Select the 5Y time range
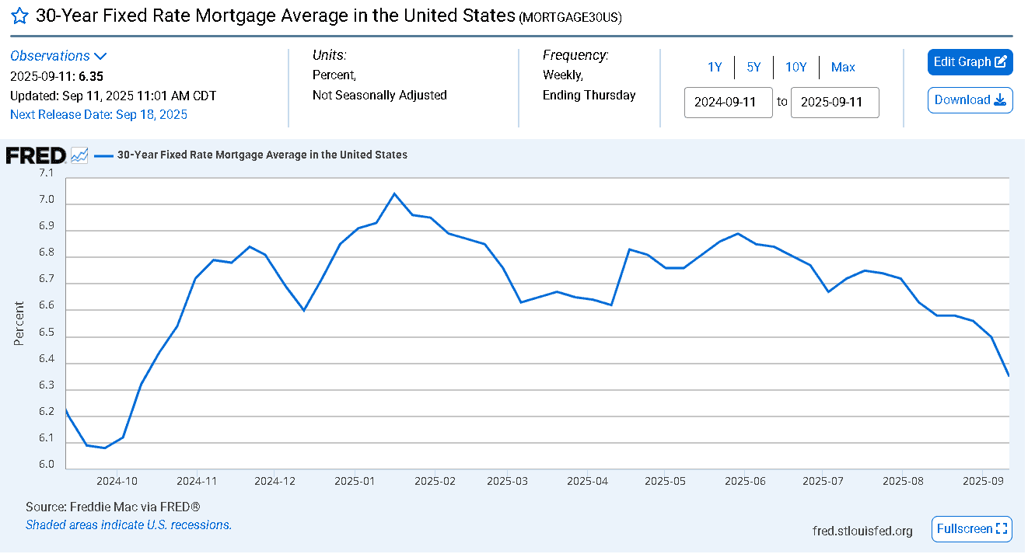Screen dimensions: 1028x554 pyautogui.click(x=754, y=68)
